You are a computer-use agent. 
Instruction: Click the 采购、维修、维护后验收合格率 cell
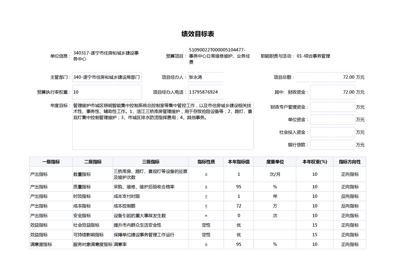click(x=150, y=187)
